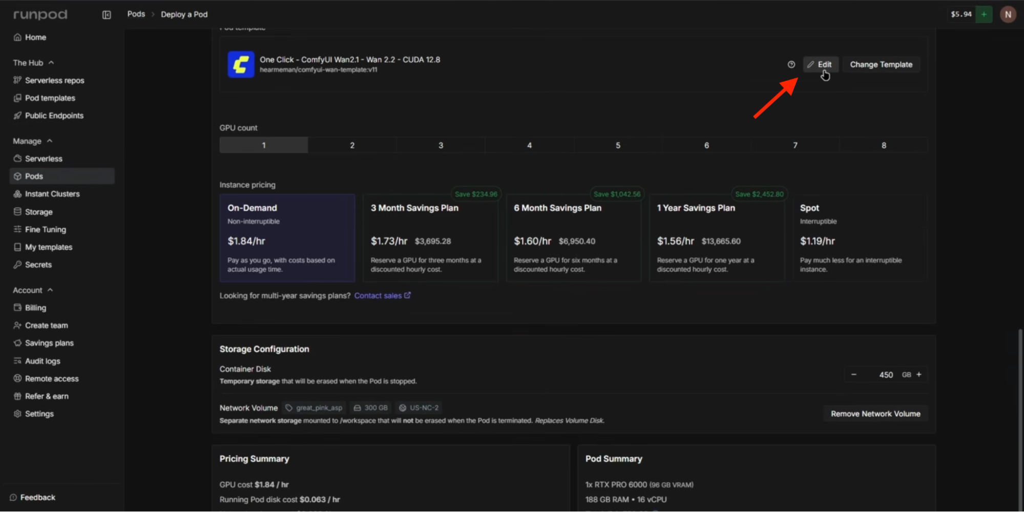Open the Storage page
The height and width of the screenshot is (512, 1024).
[x=33, y=212]
